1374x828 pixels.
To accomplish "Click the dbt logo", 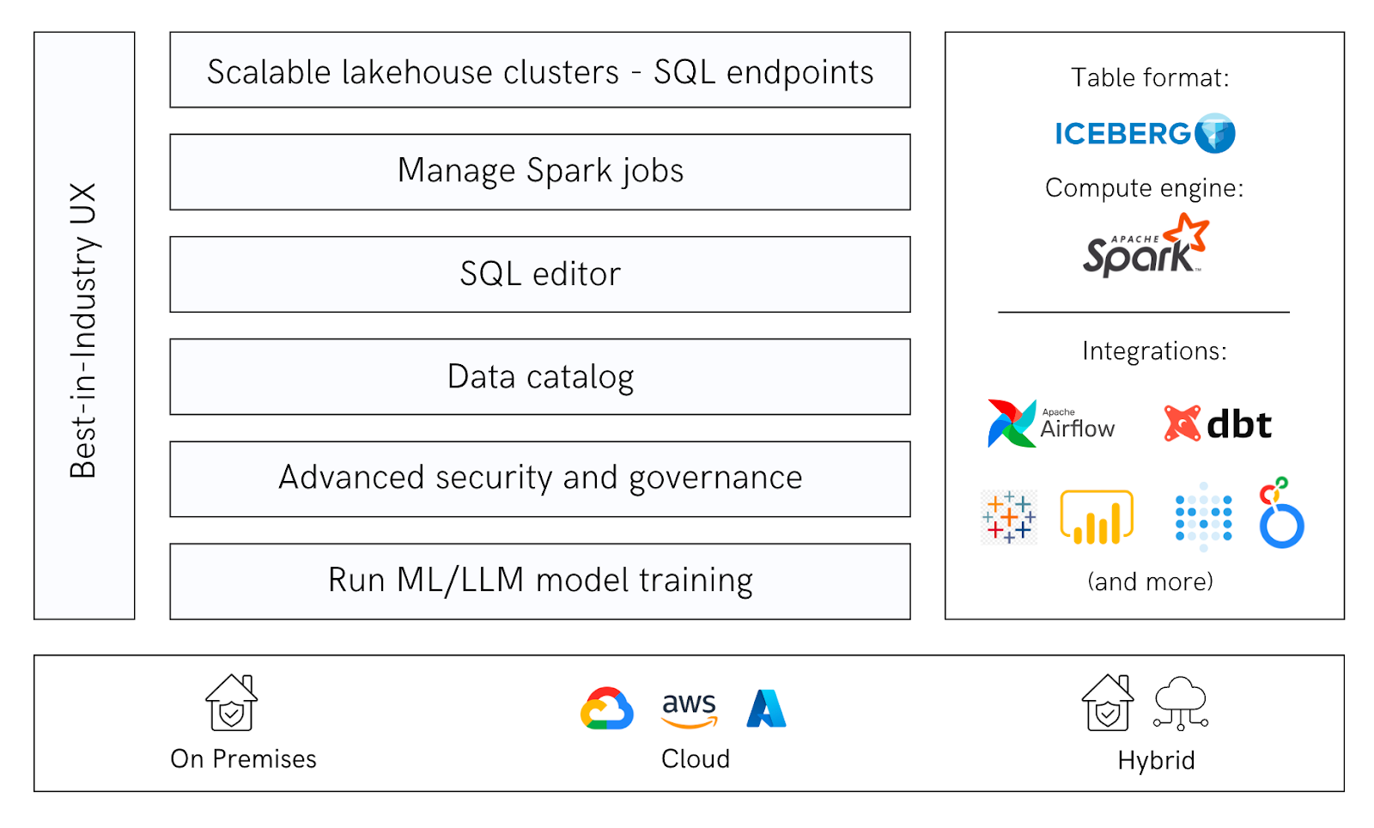I will tap(1218, 423).
